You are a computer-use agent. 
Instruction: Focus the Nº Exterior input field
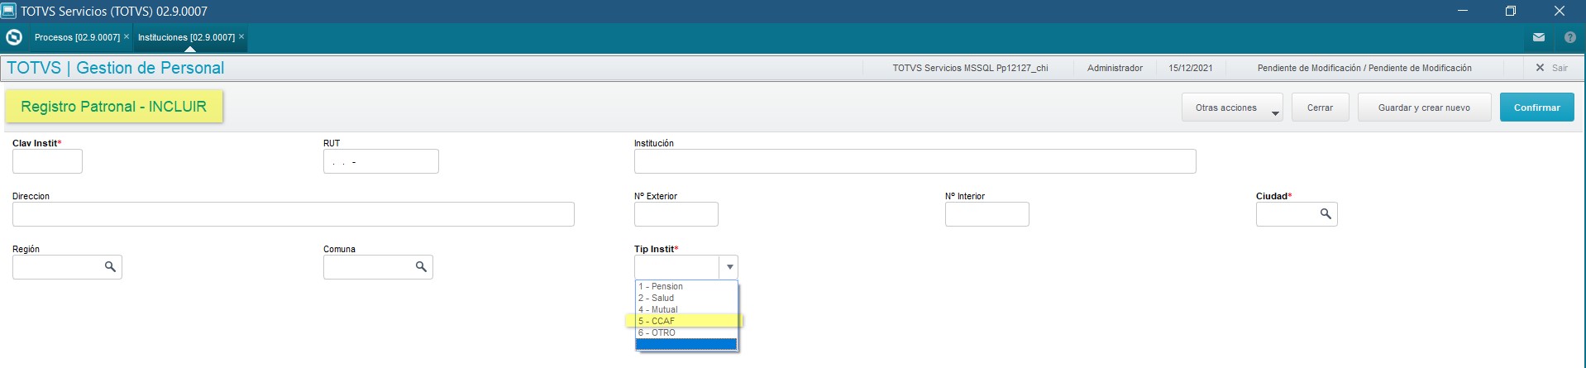[676, 214]
